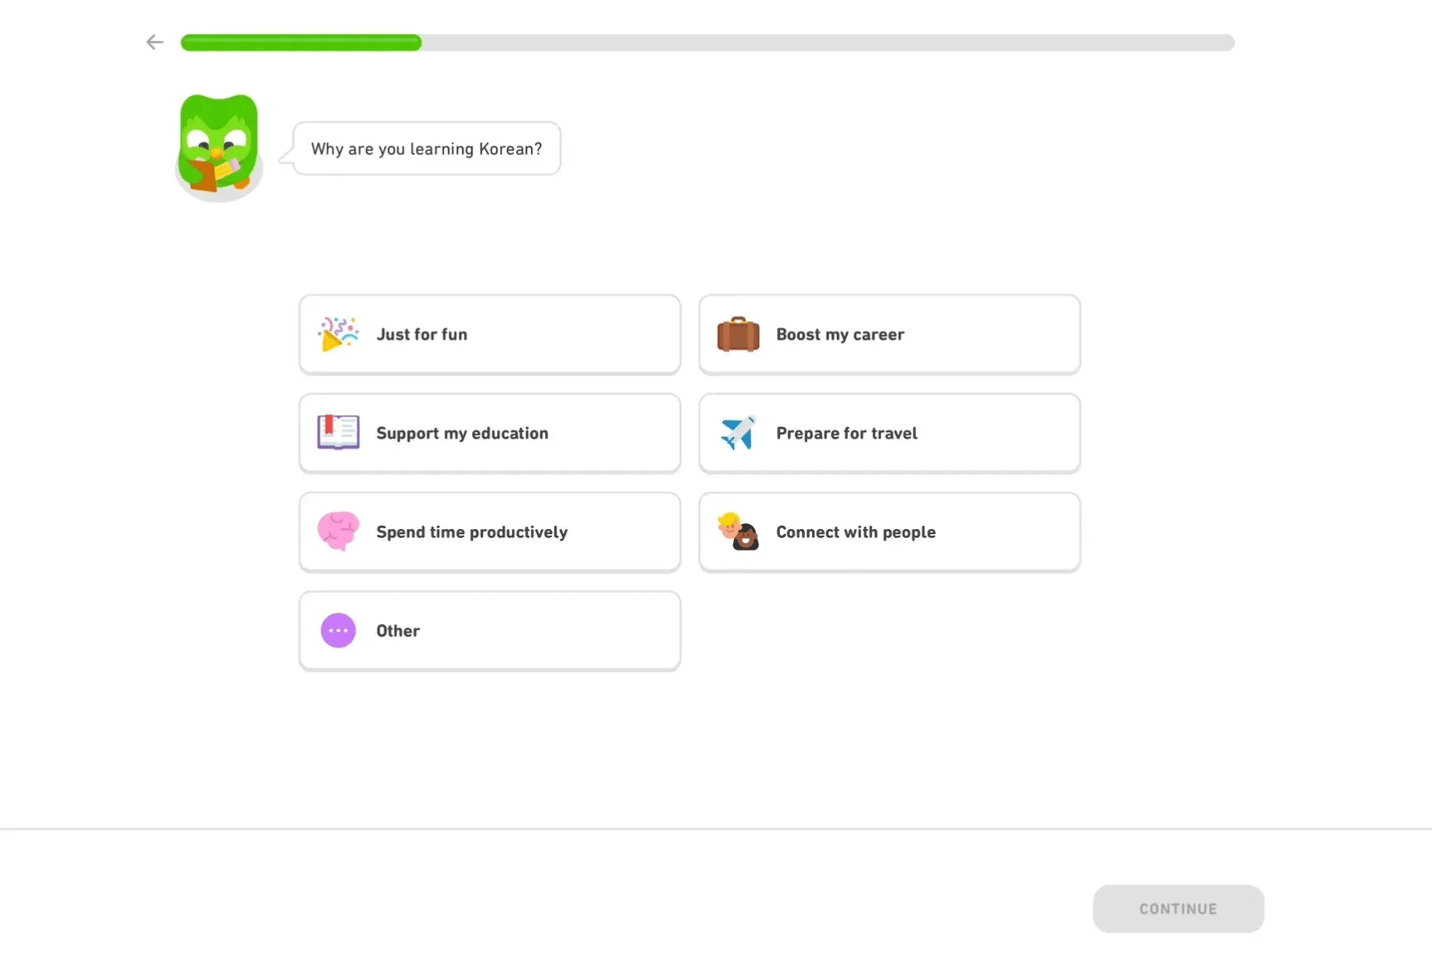The image size is (1432, 961).
Task: Select the "Just for fun" option
Action: click(421, 334)
